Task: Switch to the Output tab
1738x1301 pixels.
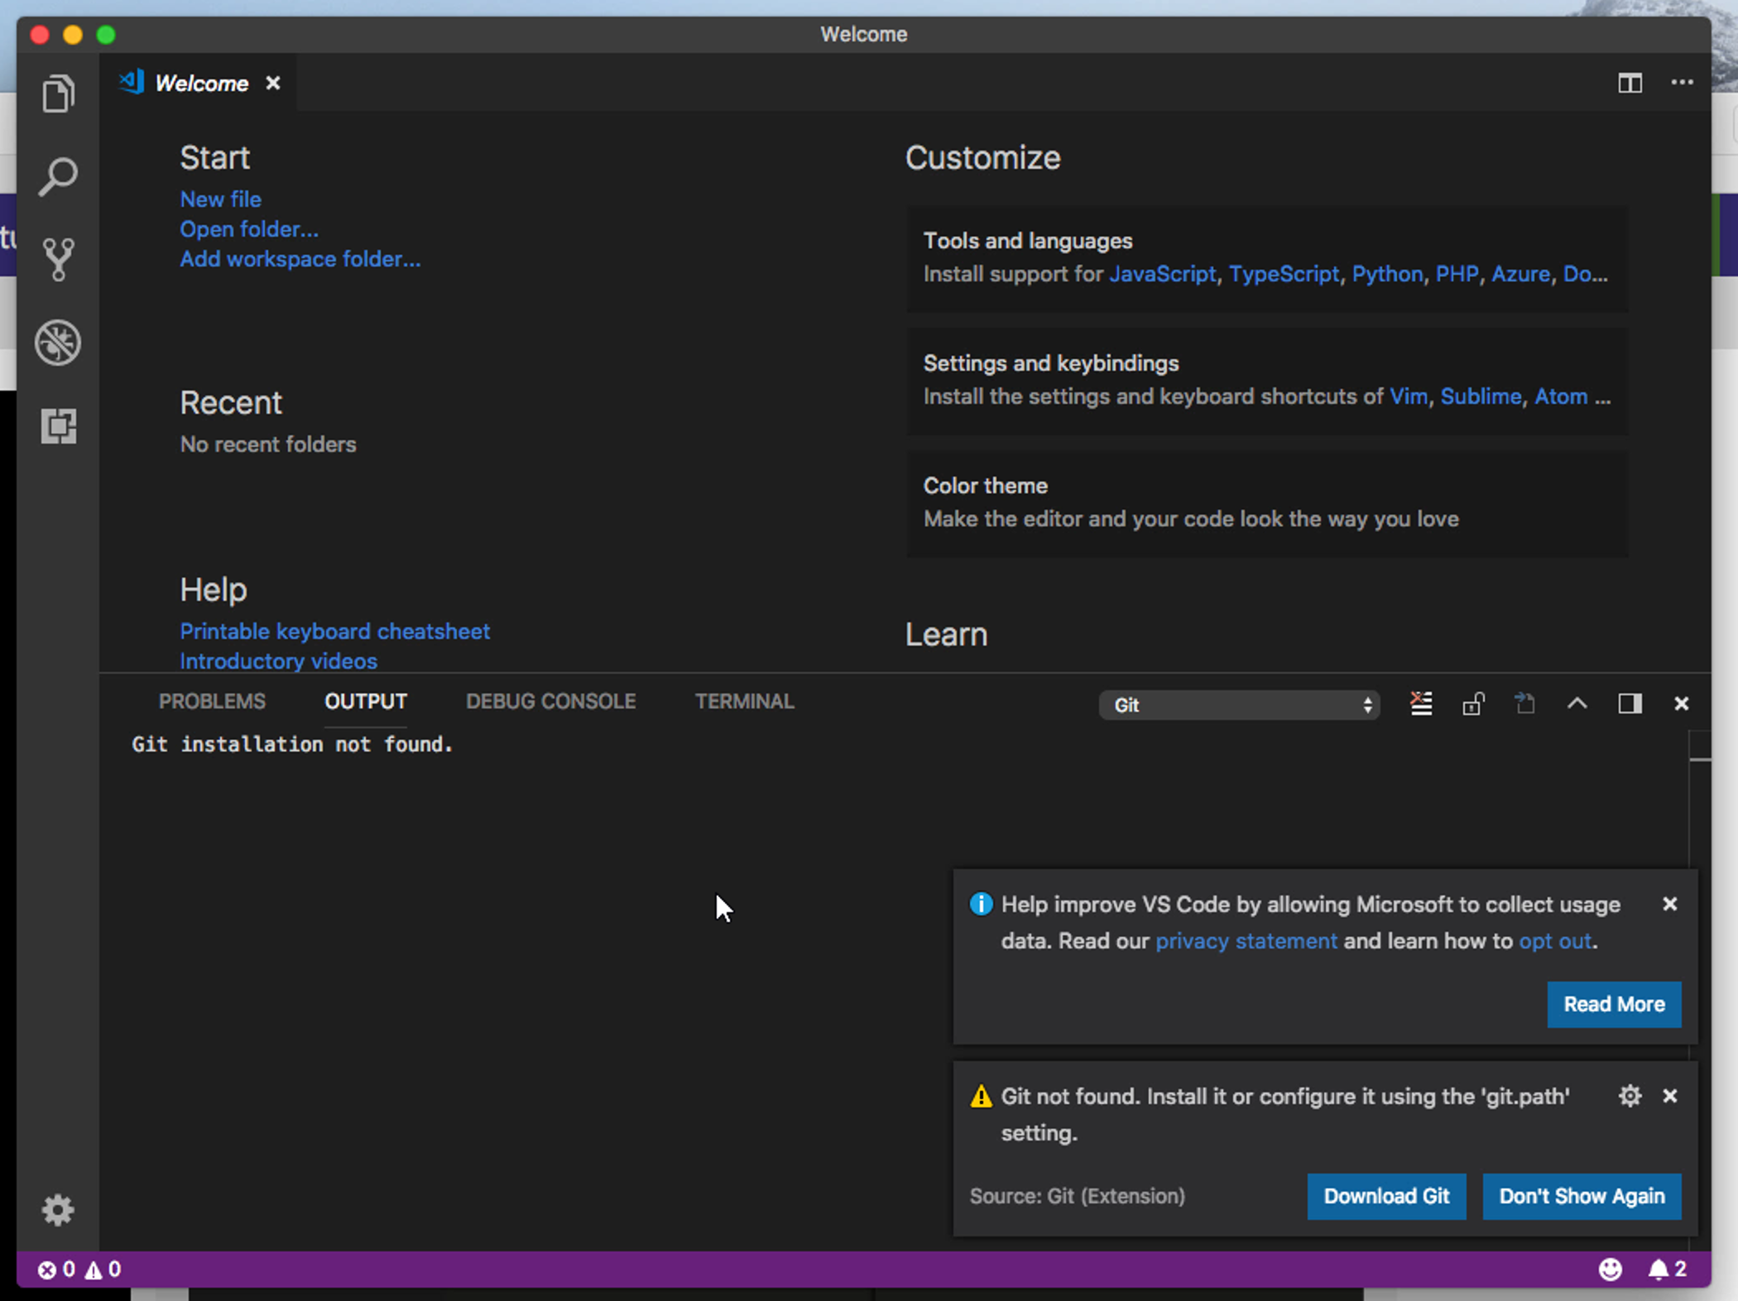Action: pyautogui.click(x=366, y=701)
